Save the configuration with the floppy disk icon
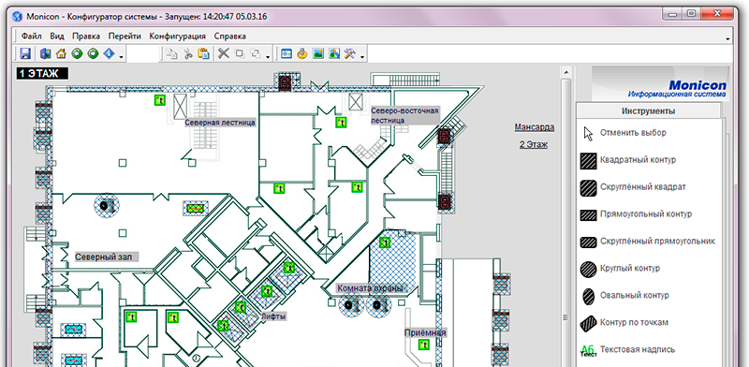Image resolution: width=749 pixels, height=367 pixels. click(x=25, y=53)
